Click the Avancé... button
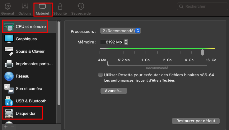Image resolution: width=229 pixels, height=130 pixels. tap(114, 91)
